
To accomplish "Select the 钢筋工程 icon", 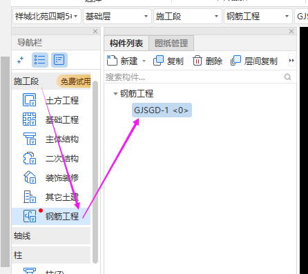I will (x=30, y=216).
